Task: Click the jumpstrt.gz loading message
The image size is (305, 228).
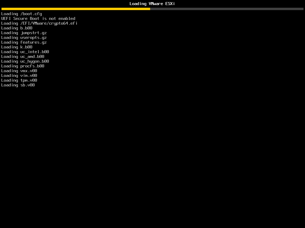Action: [24, 33]
